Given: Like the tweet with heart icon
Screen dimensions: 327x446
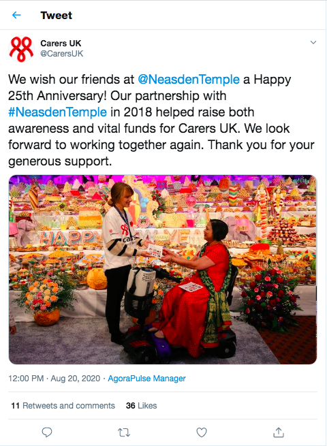Looking at the screenshot, I should tap(202, 432).
